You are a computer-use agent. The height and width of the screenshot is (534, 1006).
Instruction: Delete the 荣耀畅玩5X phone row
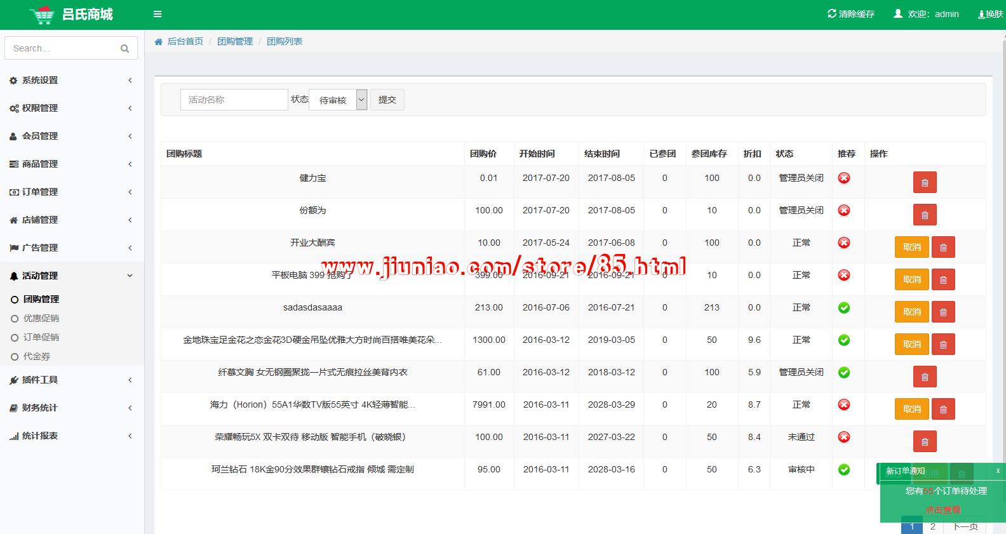tap(925, 442)
